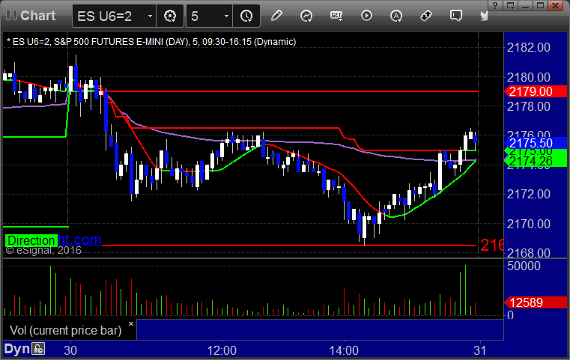
Task: Click the Dyn label on time axis
Action: pos(16,349)
